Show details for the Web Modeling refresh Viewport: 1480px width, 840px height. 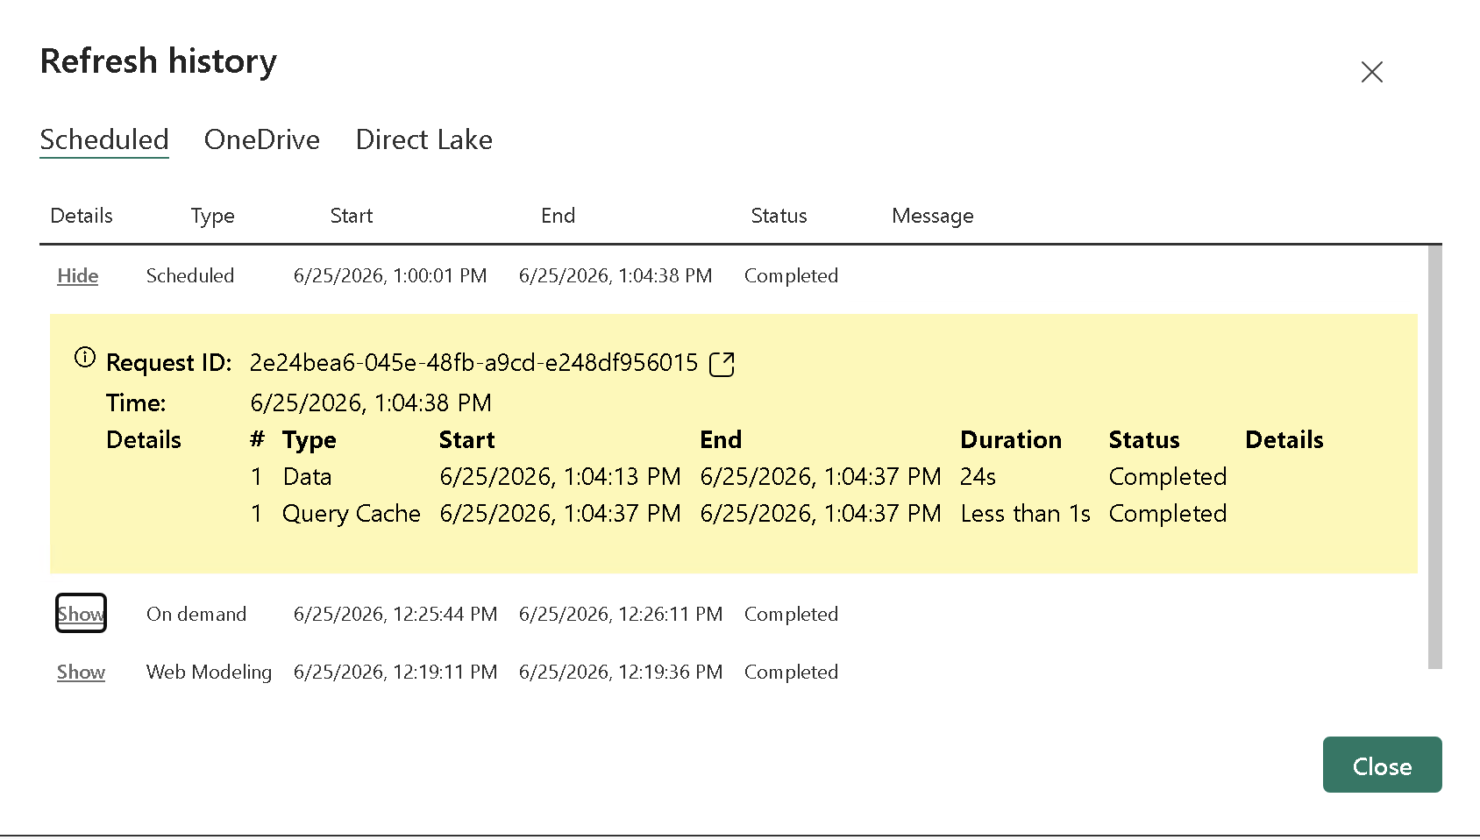(82, 673)
